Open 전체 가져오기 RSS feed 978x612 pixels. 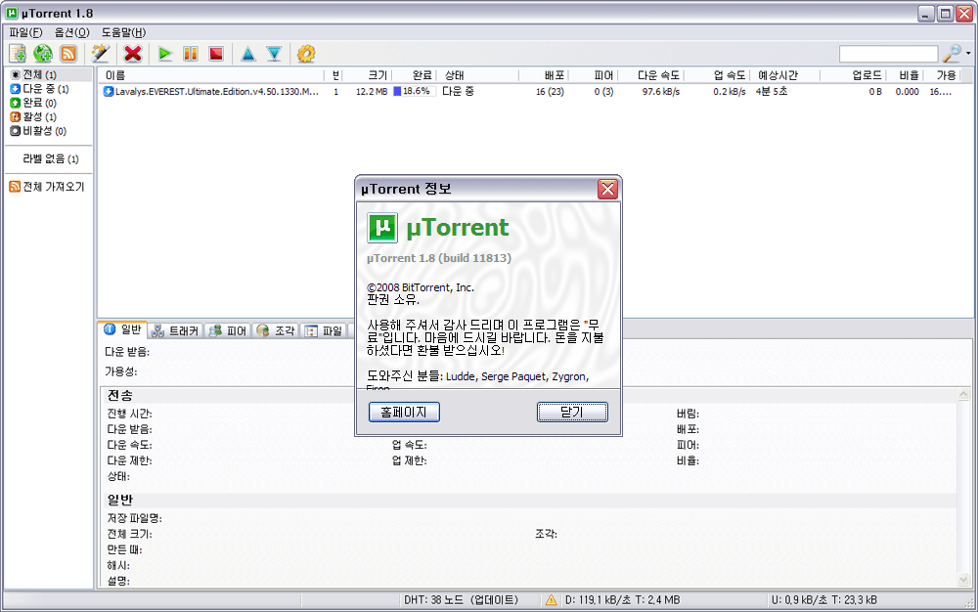click(47, 187)
